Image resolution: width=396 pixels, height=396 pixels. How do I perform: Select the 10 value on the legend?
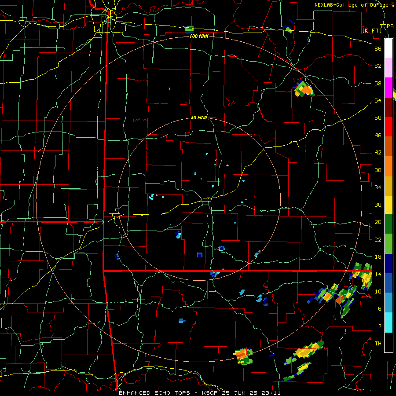click(378, 292)
